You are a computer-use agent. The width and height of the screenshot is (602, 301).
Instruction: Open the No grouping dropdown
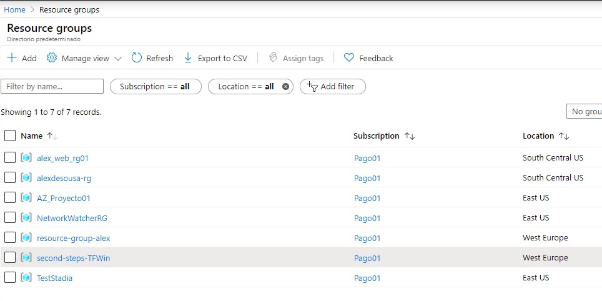tap(584, 112)
